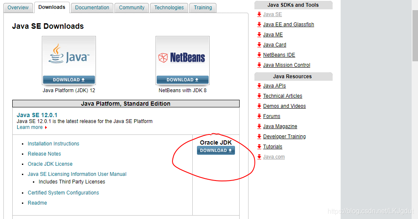Switch to the Overview tab
This screenshot has height=219, width=418.
point(18,8)
